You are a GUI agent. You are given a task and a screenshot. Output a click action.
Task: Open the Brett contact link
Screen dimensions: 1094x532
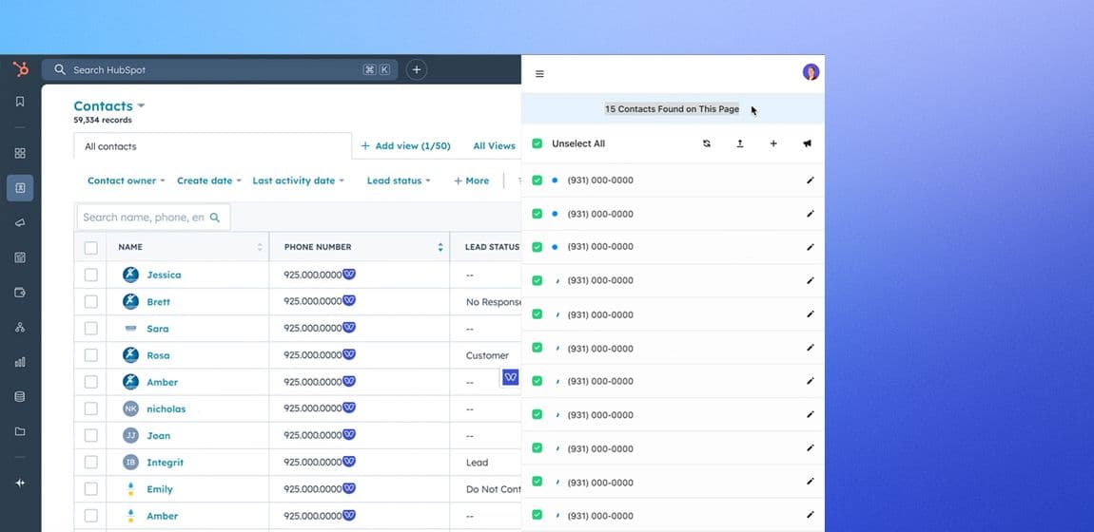click(x=158, y=302)
